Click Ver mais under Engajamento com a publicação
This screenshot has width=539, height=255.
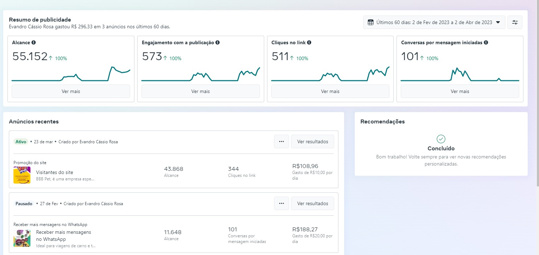pos(201,91)
